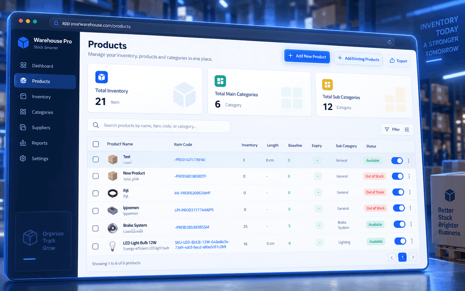The image size is (465, 291).
Task: Open more options for Brake System row
Action: (x=411, y=224)
